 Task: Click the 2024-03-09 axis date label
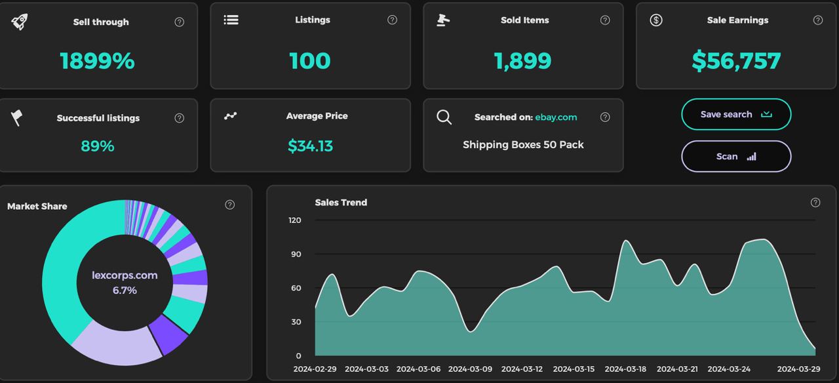pyautogui.click(x=470, y=369)
